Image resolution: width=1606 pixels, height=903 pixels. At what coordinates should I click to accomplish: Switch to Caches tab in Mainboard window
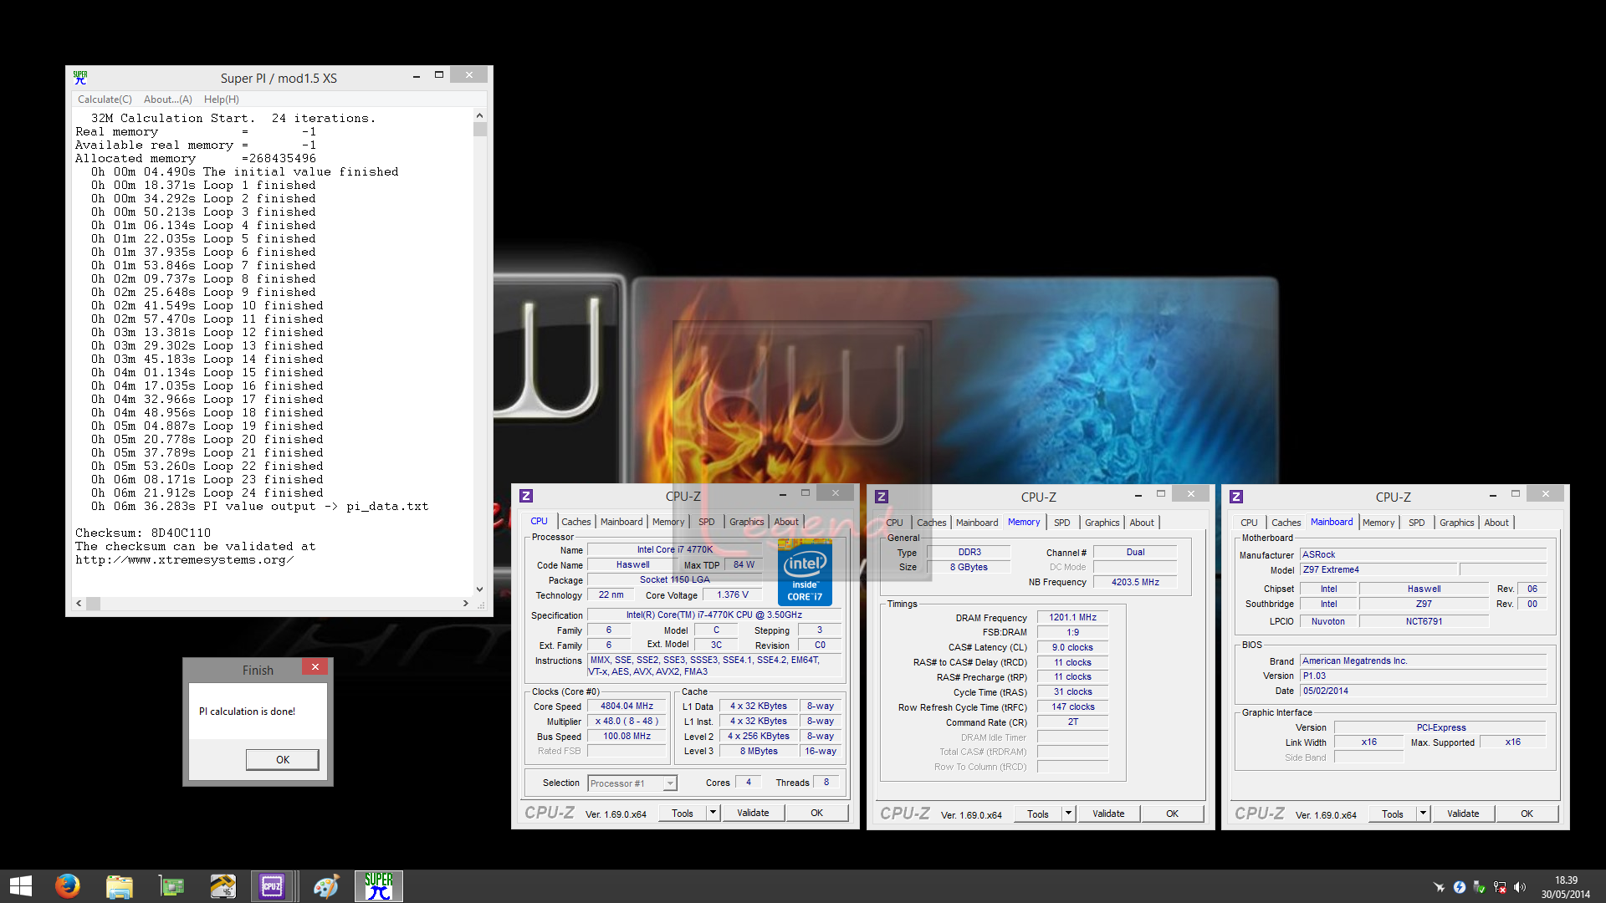(x=1286, y=523)
